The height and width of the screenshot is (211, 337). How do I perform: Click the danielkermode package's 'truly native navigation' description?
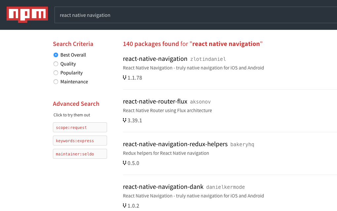click(193, 196)
